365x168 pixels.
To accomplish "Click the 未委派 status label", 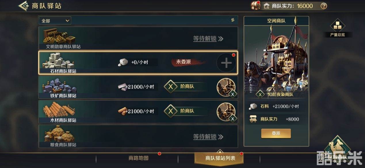I will coord(184,62).
